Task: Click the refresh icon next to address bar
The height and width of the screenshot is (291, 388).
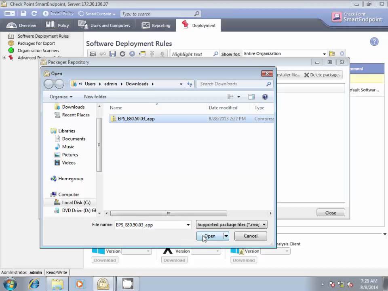Action: 190,84
